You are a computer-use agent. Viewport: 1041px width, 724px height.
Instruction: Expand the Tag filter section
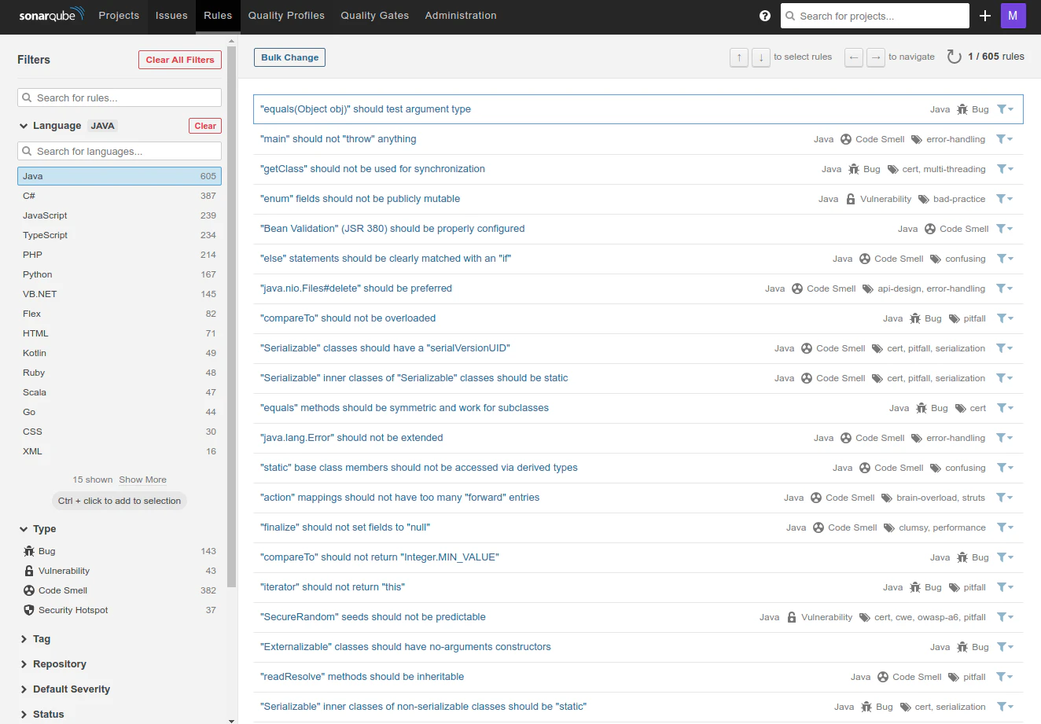[35, 639]
